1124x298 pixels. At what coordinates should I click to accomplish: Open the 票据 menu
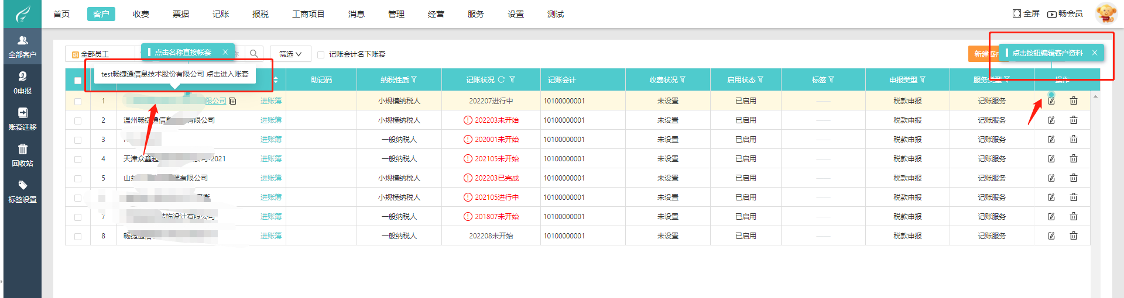tap(181, 14)
